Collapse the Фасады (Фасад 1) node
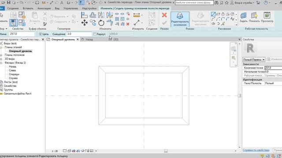 [x=1, y=63]
